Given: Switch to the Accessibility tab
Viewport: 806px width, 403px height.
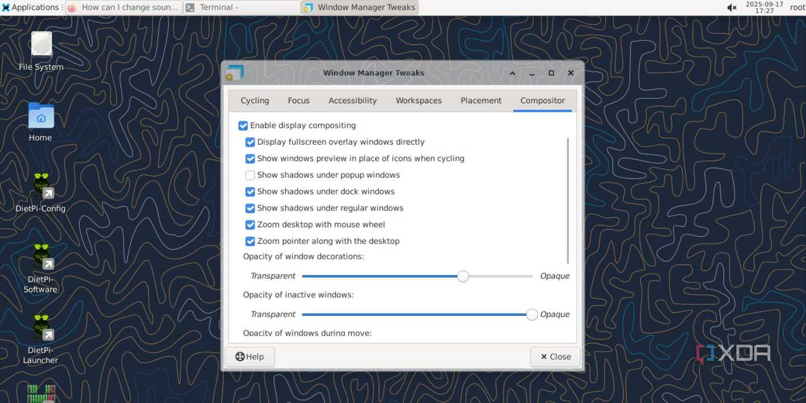Looking at the screenshot, I should [353, 100].
